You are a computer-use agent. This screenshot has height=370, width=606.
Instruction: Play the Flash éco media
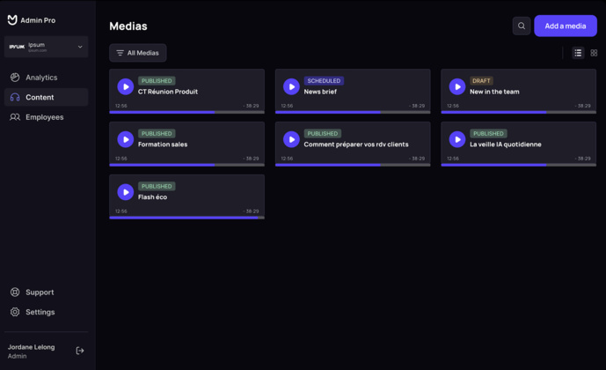click(126, 192)
